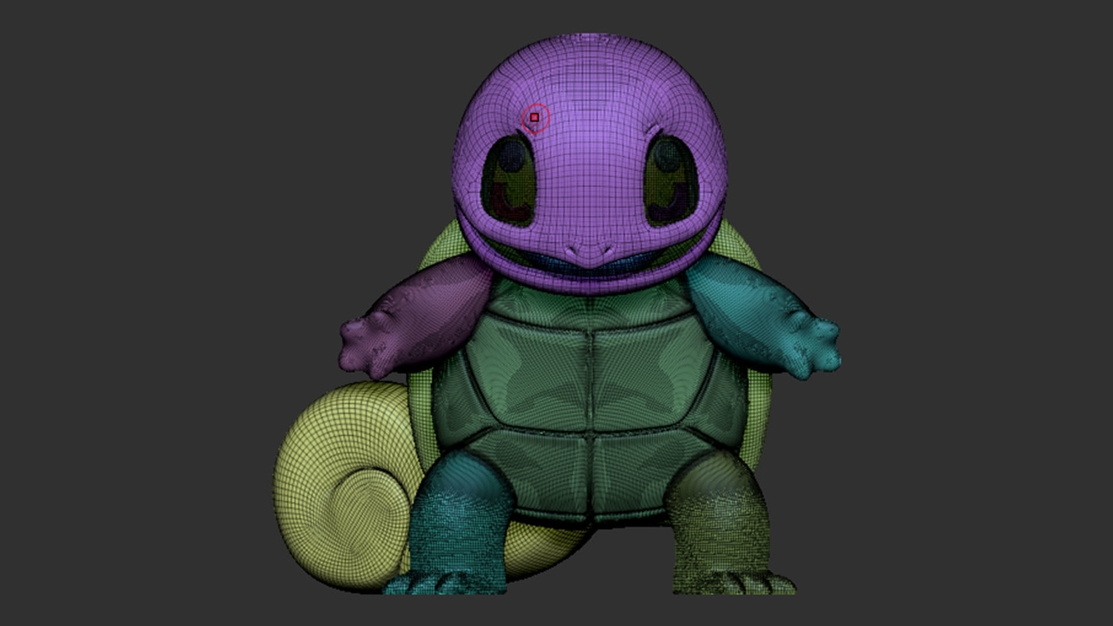Click the eye above the teal arm
Screen dimensions: 1113x626
tap(671, 181)
